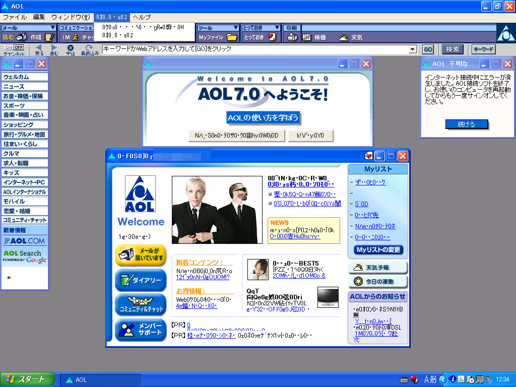Open the 読む mail reading icon
The image size is (516, 387).
coord(15,37)
